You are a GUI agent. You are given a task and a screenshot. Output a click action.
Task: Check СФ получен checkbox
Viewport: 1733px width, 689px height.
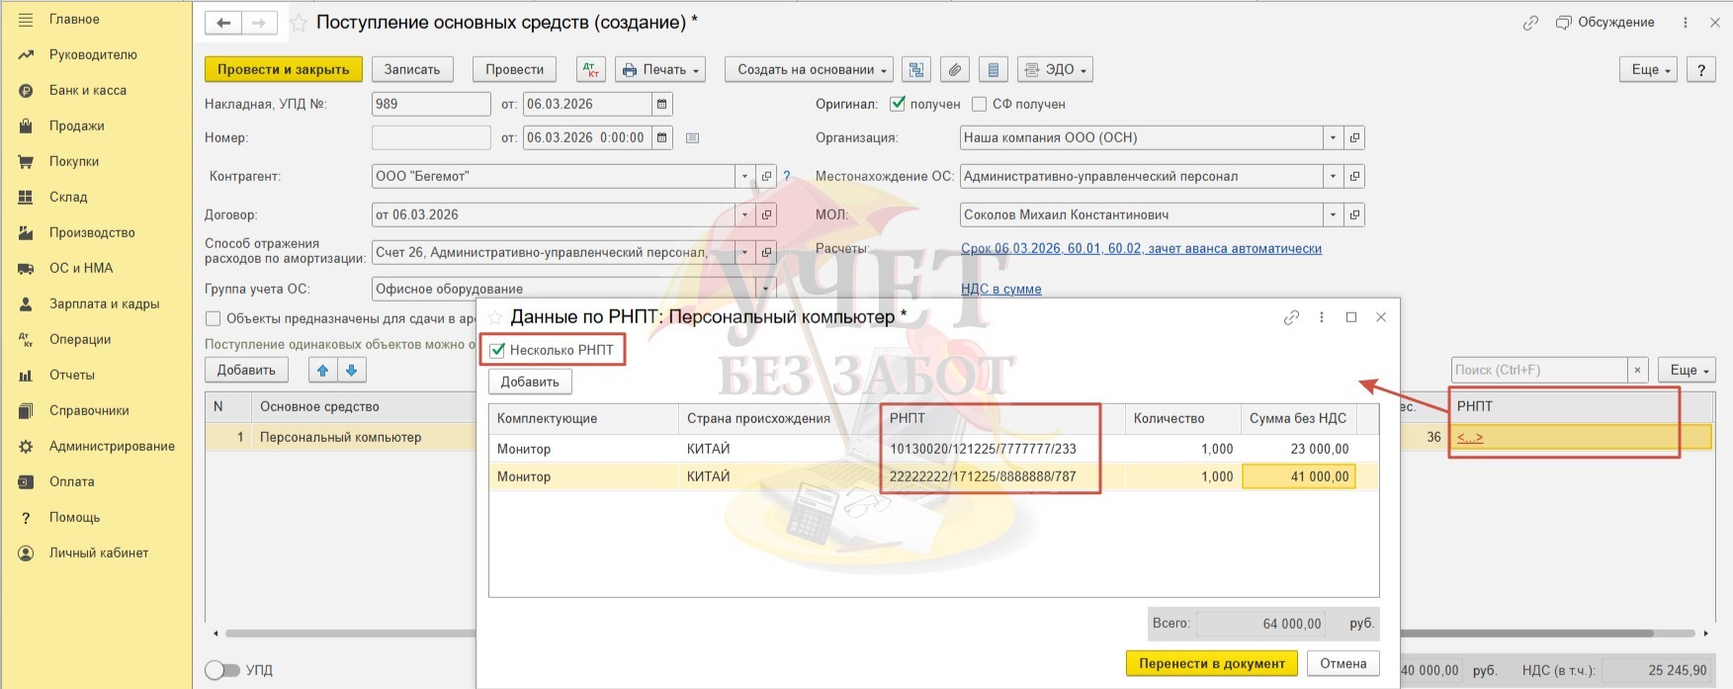(x=980, y=104)
